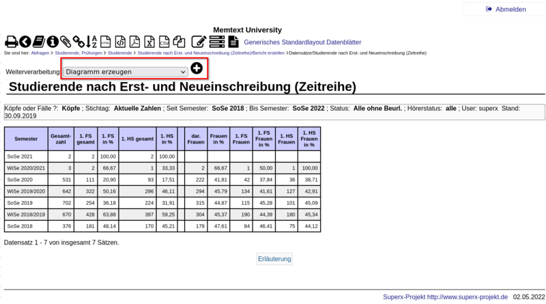
Task: Open the Diagramm erzeugen dropdown
Action: tap(126, 72)
